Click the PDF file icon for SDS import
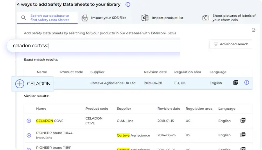This screenshot has width=262, height=150. point(84,18)
